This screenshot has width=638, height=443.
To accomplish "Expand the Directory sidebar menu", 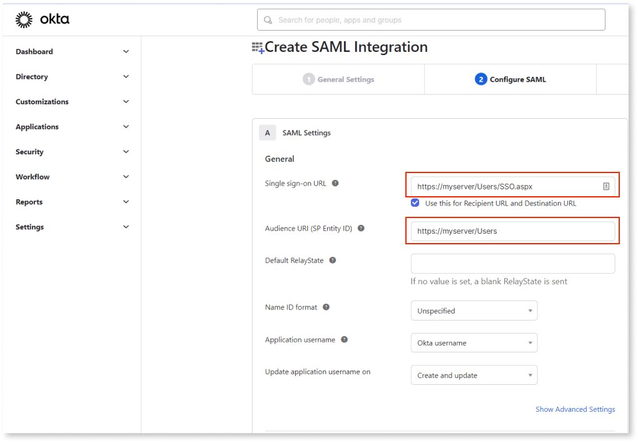I will 72,77.
